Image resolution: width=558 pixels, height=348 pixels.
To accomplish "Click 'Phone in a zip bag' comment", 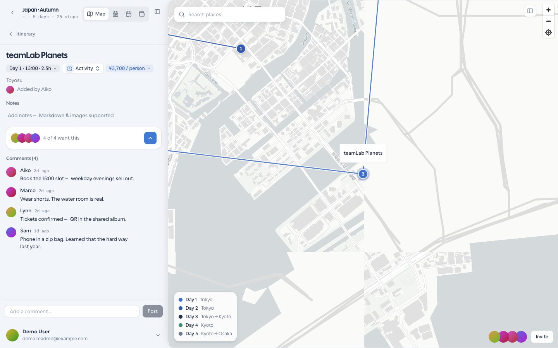I will tap(74, 243).
